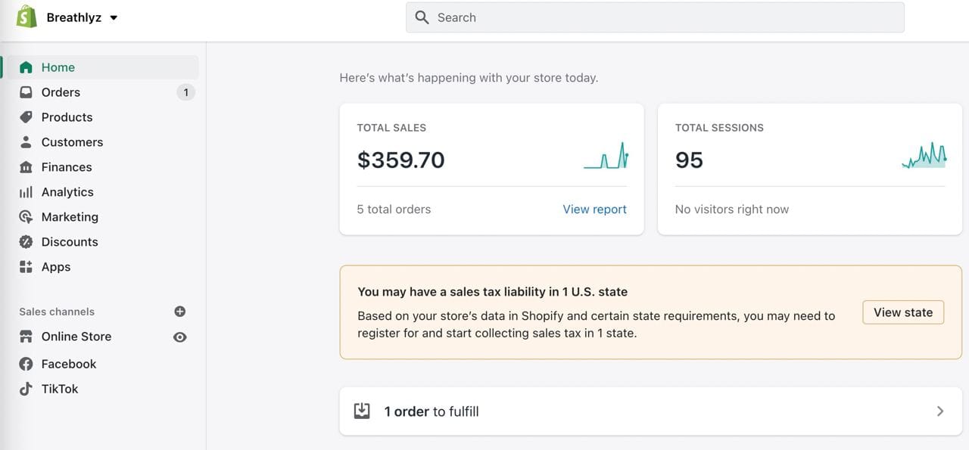The image size is (969, 450).
Task: Click the eye icon to view Online Store
Action: pos(179,337)
